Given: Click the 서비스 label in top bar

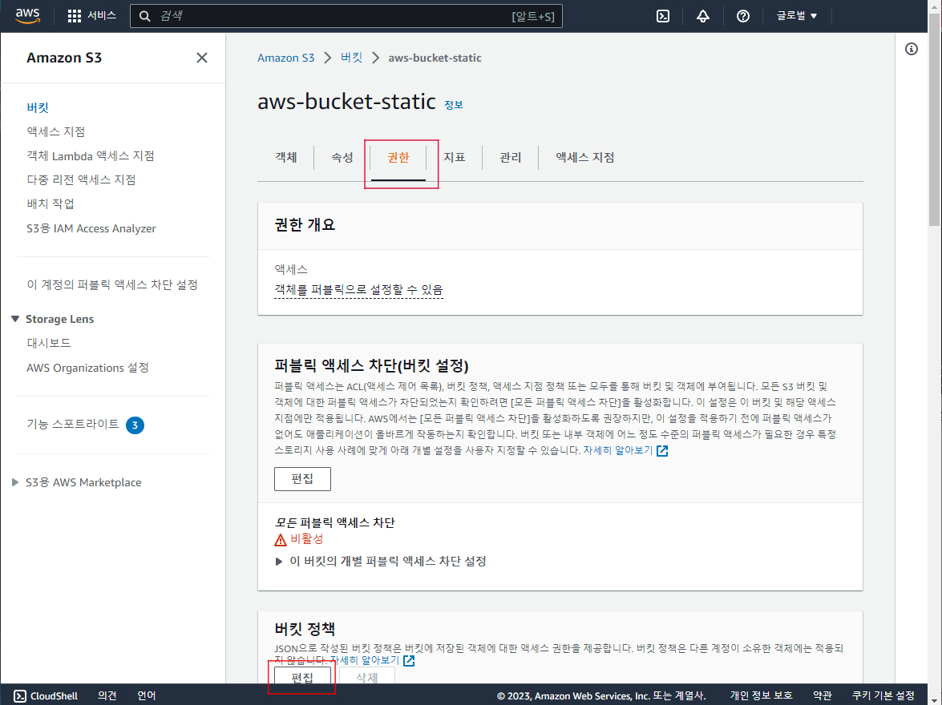Looking at the screenshot, I should pyautogui.click(x=102, y=15).
